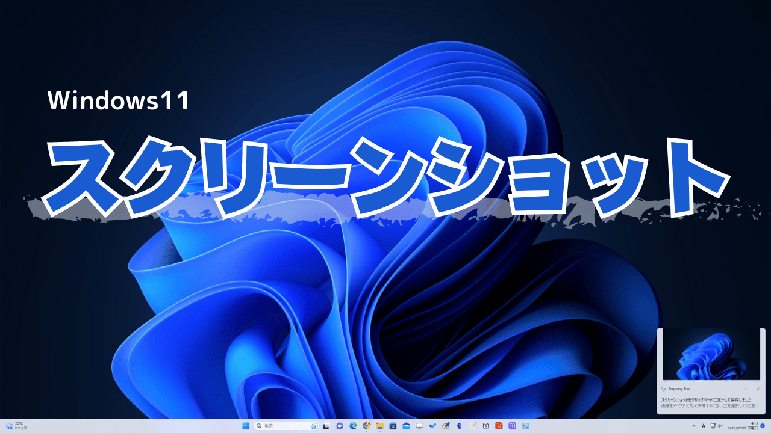Open Bing Chat icon in search box
The image size is (771, 433).
pos(314,426)
